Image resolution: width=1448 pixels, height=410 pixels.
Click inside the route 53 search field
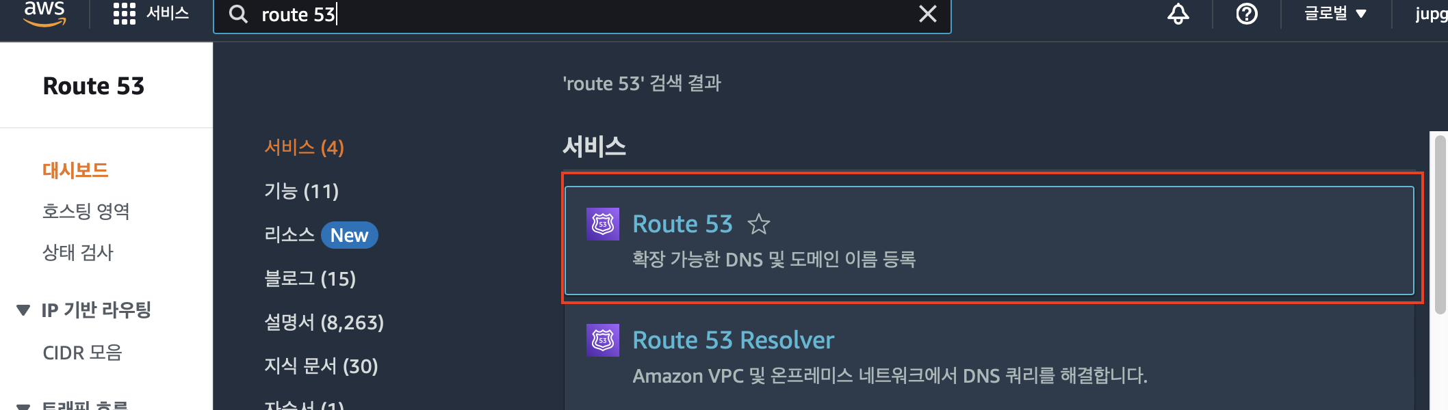point(582,14)
